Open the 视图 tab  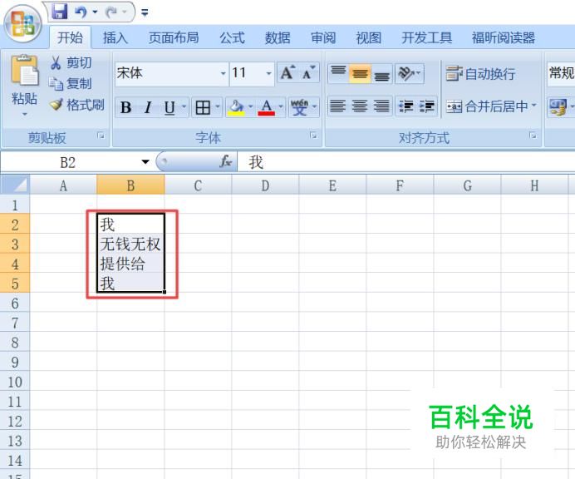(369, 37)
